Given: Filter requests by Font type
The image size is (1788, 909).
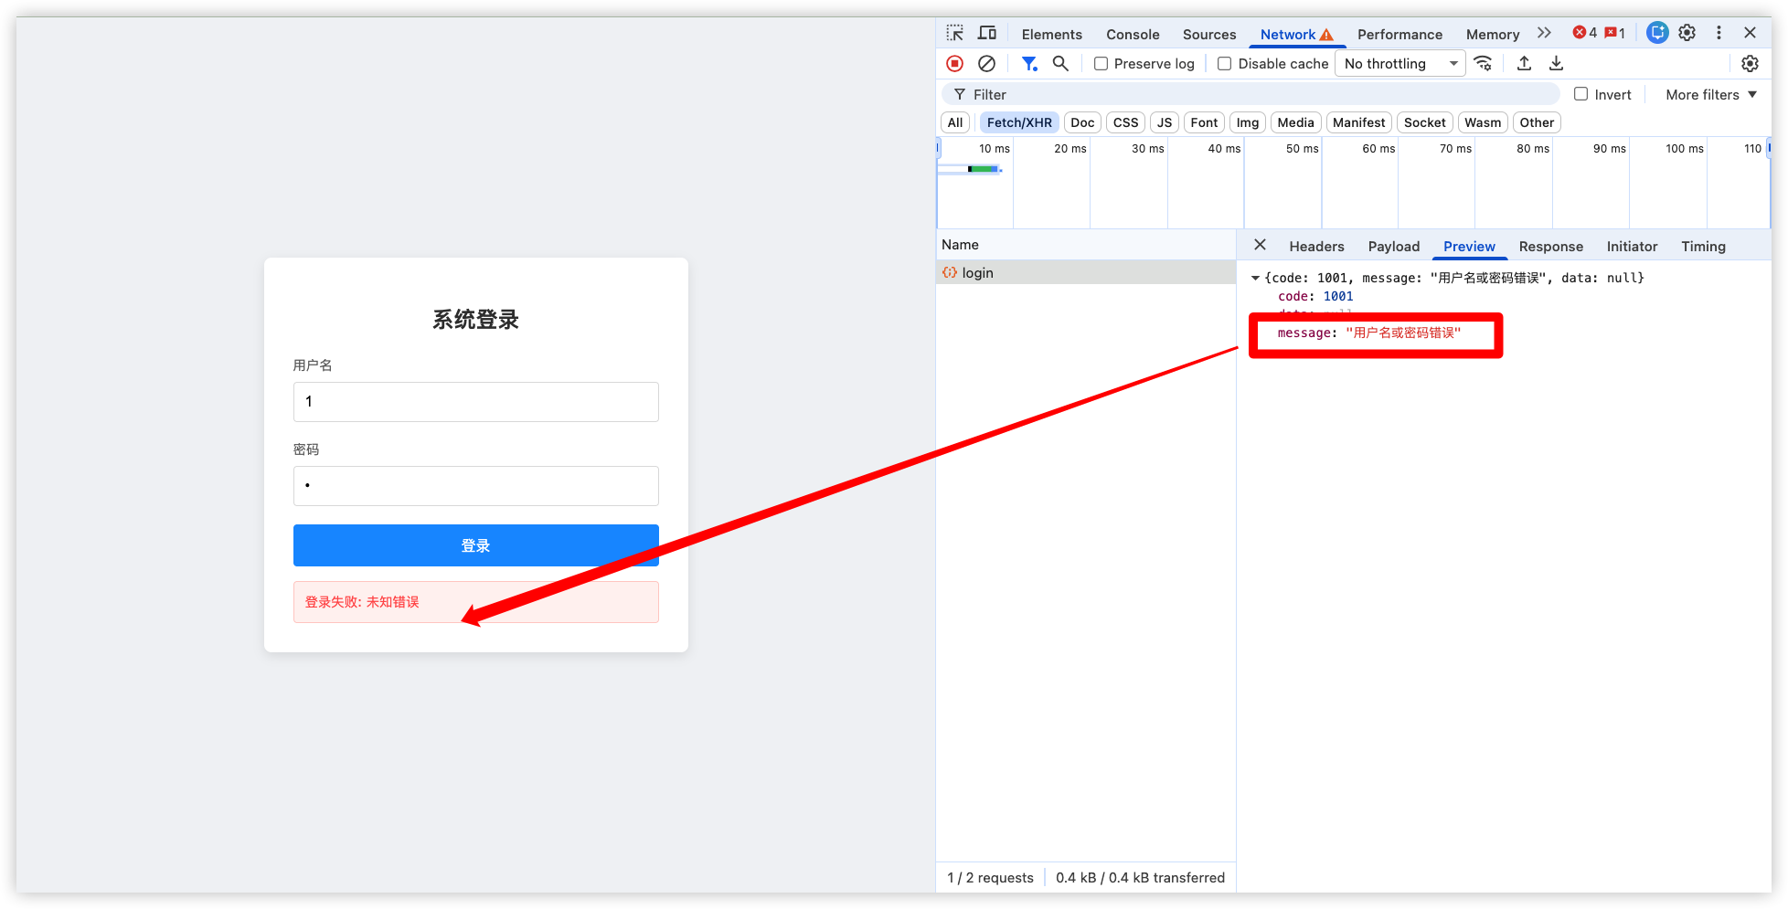Looking at the screenshot, I should click(1204, 122).
